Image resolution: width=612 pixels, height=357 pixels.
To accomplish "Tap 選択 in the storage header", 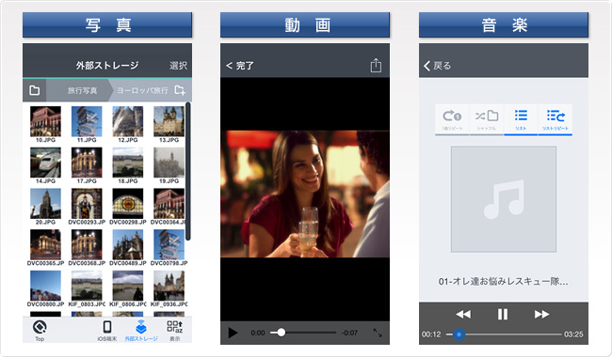I will [178, 66].
